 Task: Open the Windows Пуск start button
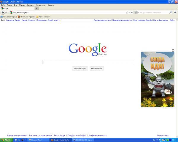(7, 140)
